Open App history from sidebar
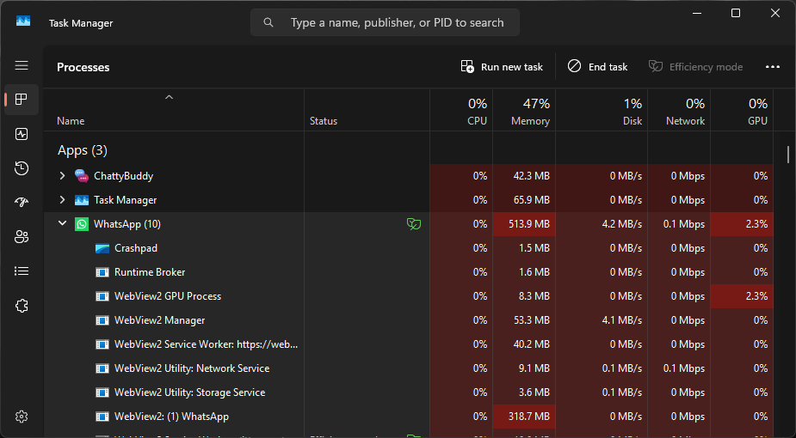This screenshot has width=796, height=438. pos(22,168)
